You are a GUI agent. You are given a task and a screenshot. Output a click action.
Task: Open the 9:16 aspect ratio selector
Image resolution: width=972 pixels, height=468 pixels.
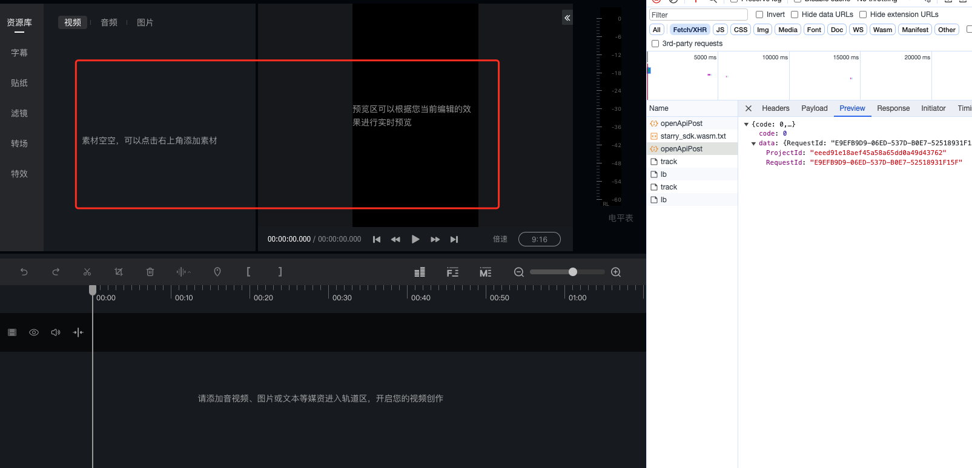pos(540,239)
